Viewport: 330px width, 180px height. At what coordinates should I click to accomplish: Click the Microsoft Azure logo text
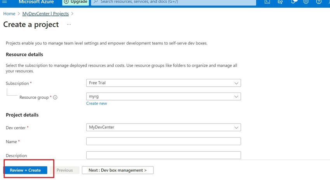[36, 2]
